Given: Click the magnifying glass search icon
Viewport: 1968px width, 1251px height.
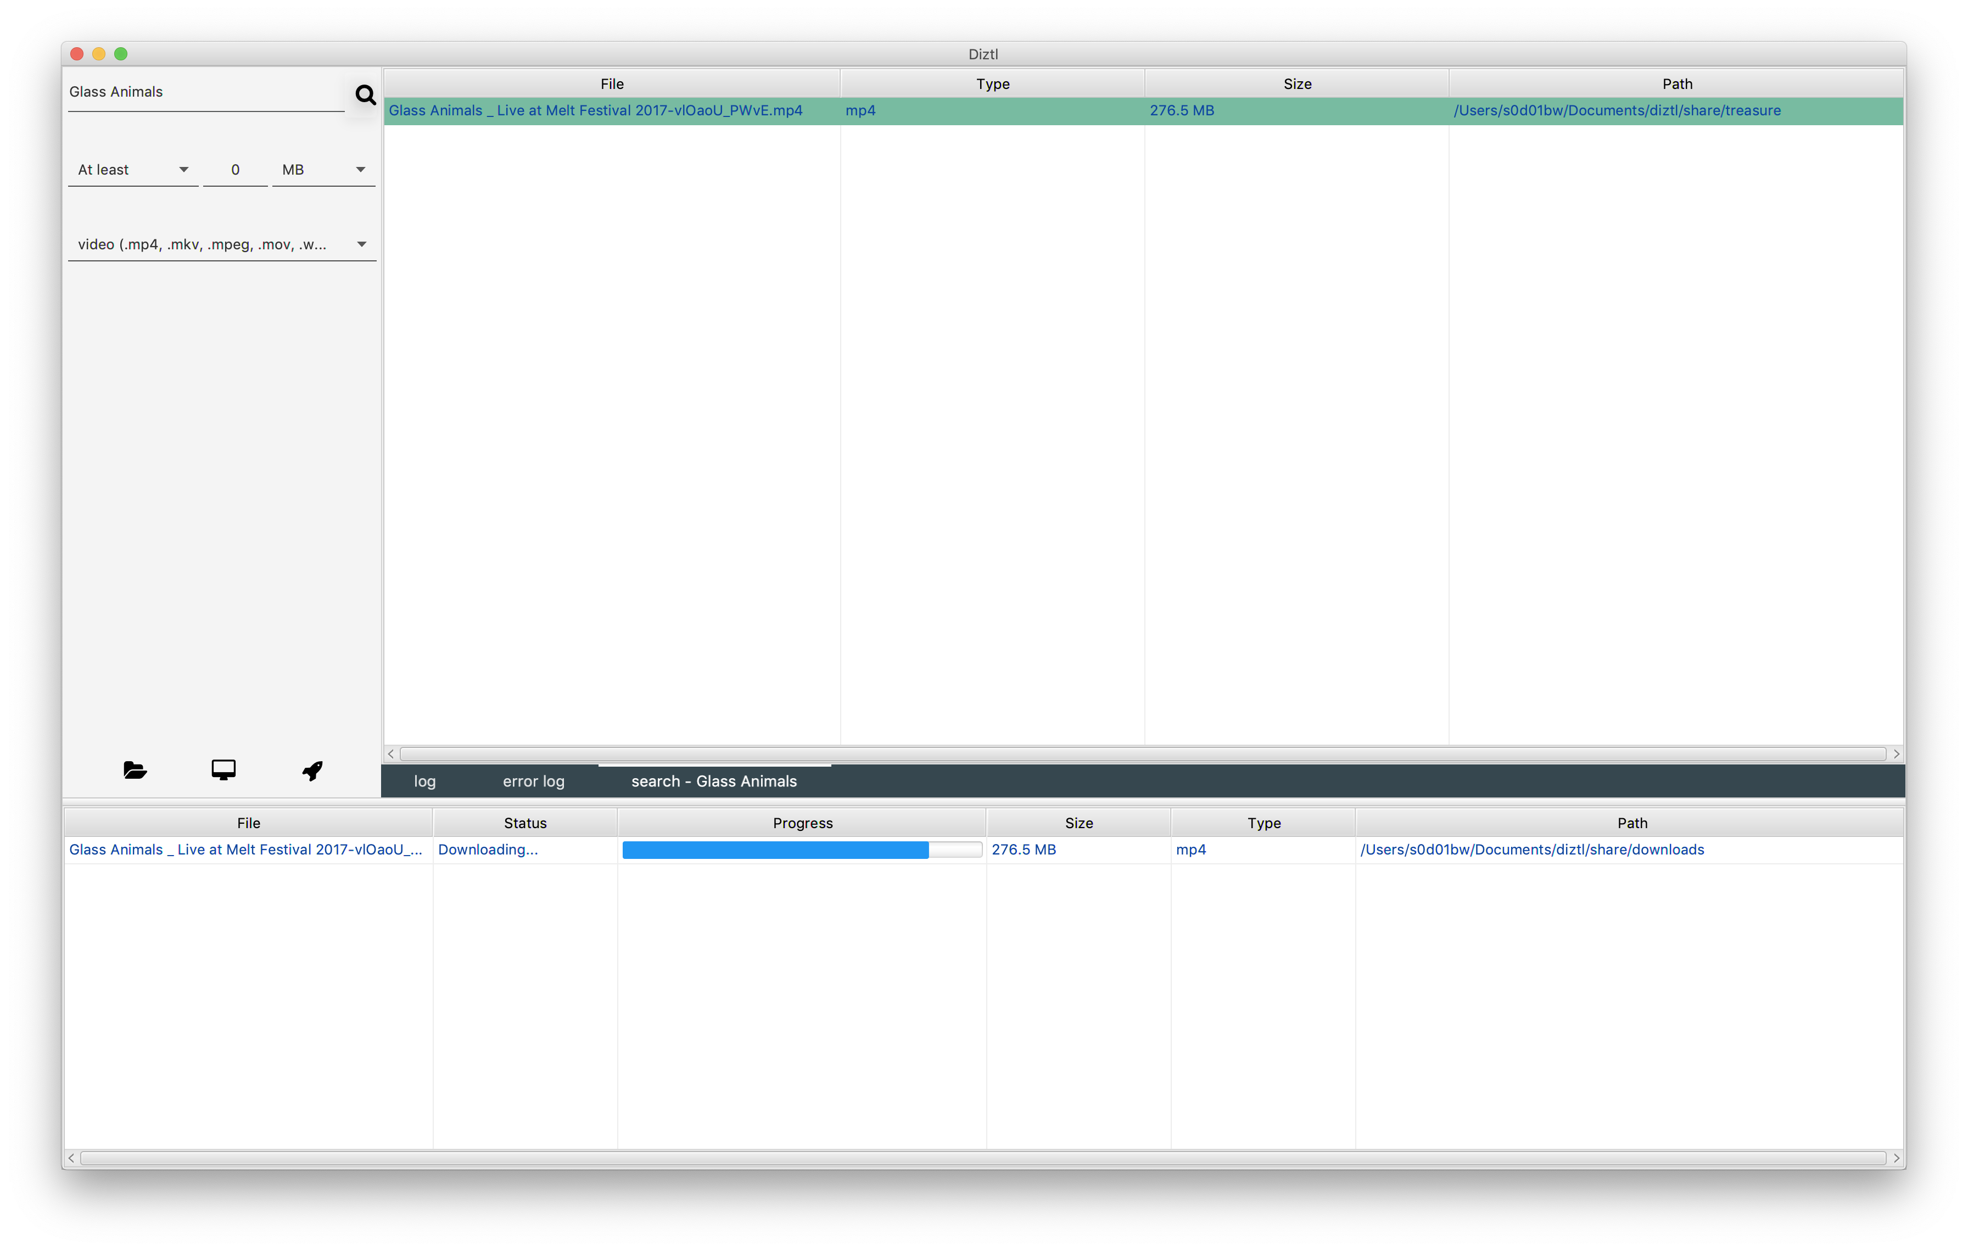Looking at the screenshot, I should [x=365, y=95].
